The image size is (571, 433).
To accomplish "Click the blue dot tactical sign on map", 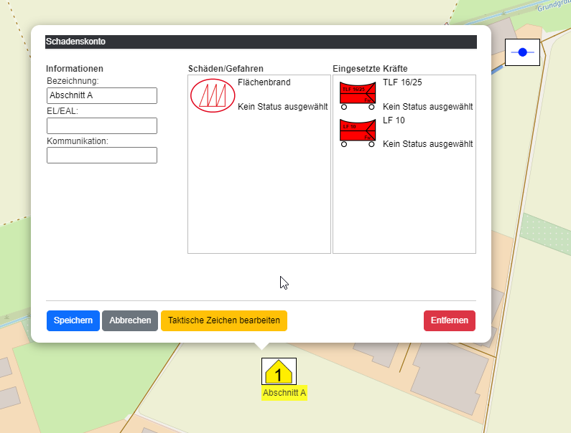I will (x=522, y=52).
